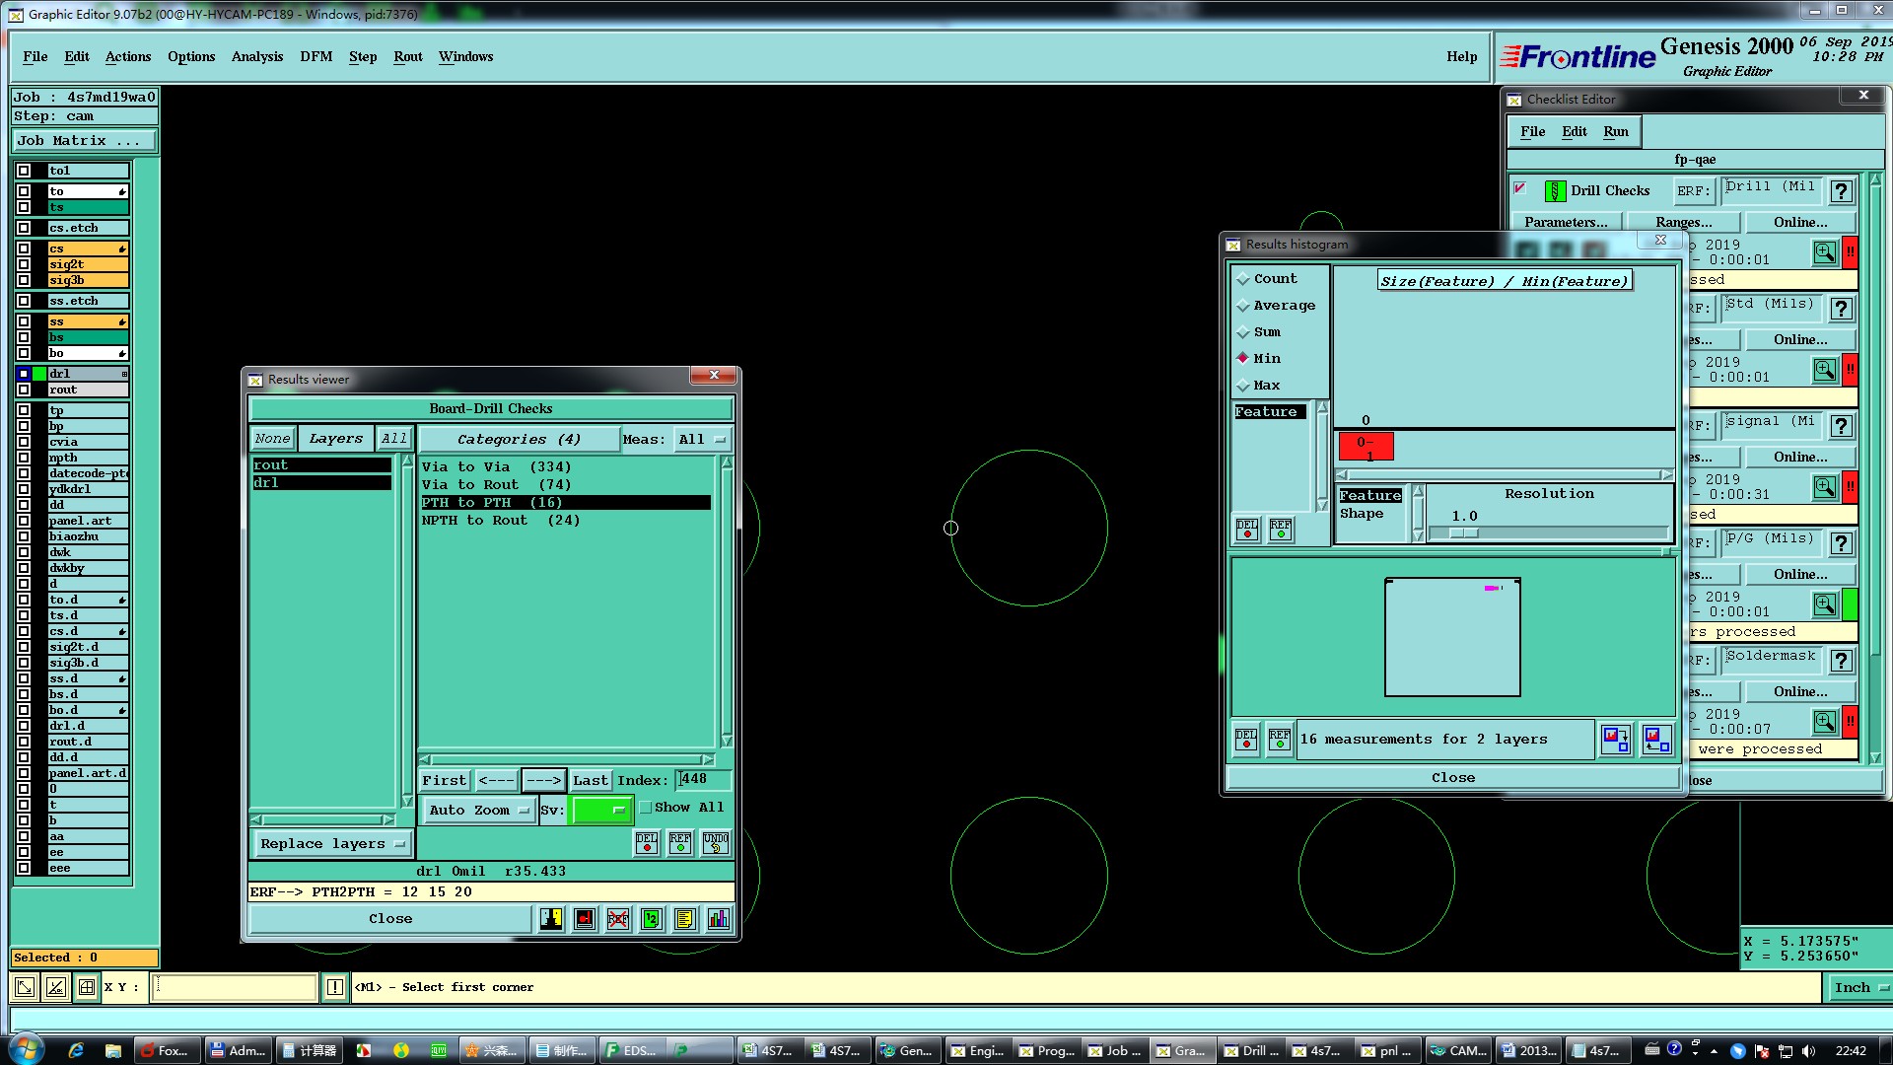Open the DFM menu
The image size is (1893, 1065).
point(315,56)
